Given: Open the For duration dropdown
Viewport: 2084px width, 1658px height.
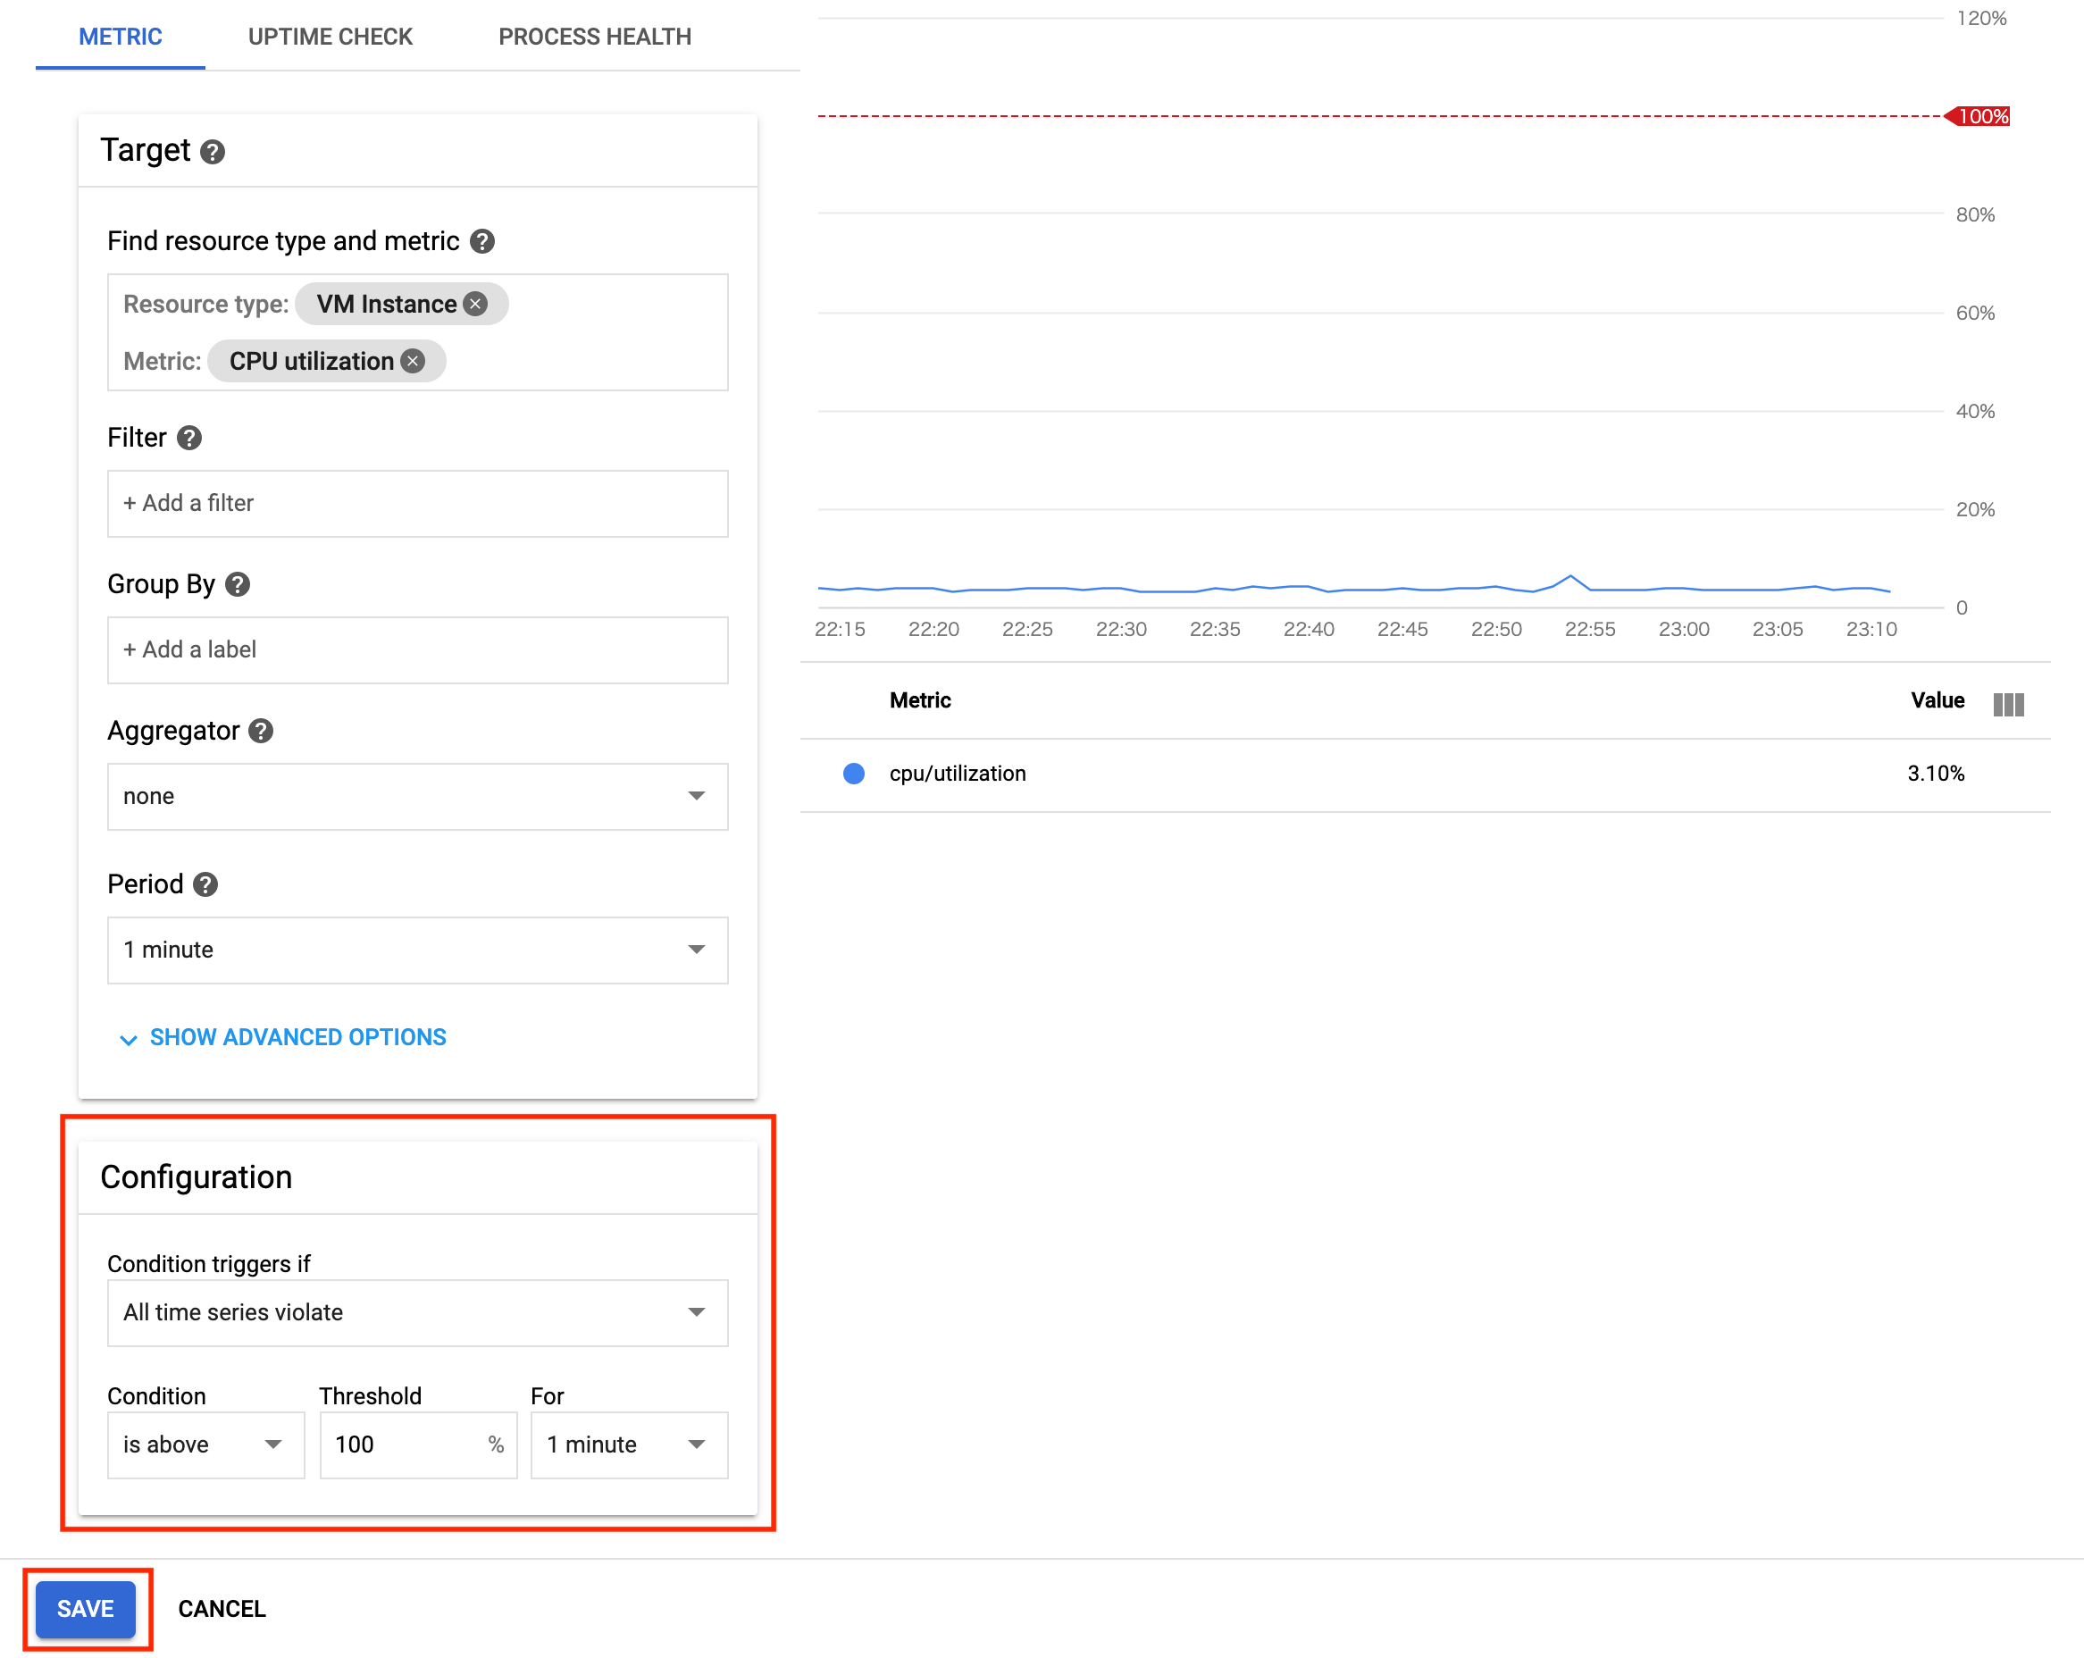Looking at the screenshot, I should (628, 1444).
